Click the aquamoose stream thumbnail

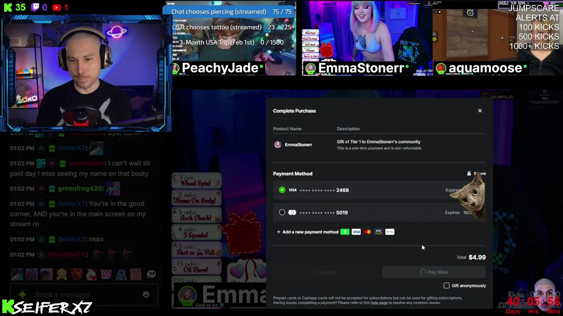pyautogui.click(x=497, y=38)
